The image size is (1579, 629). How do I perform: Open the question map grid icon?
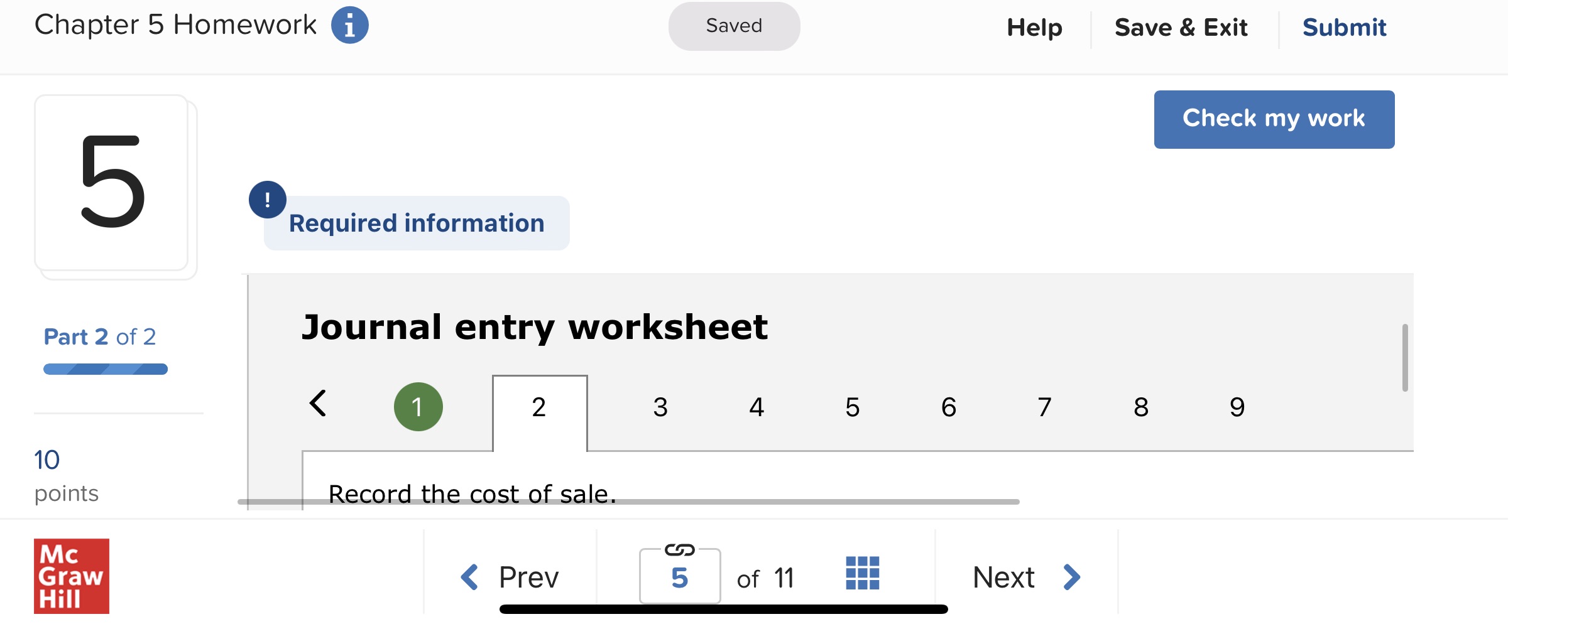point(863,574)
